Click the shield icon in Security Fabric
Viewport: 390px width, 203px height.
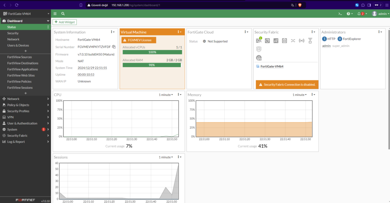[x=259, y=49]
